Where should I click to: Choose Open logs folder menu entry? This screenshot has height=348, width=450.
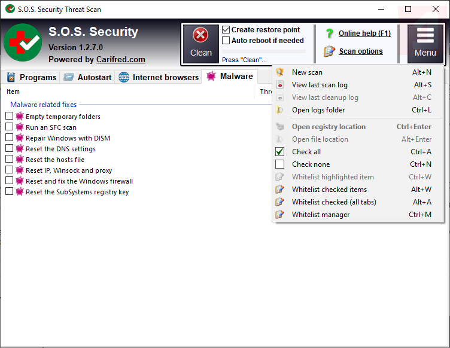[x=358, y=110]
